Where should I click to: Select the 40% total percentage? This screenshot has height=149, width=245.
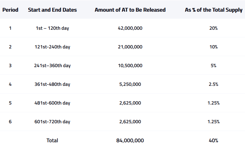pos(213,140)
